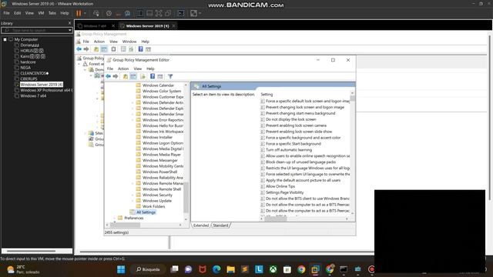Click Up one level icon in Group Policy Management
The height and width of the screenshot is (277, 493).
(96, 49)
